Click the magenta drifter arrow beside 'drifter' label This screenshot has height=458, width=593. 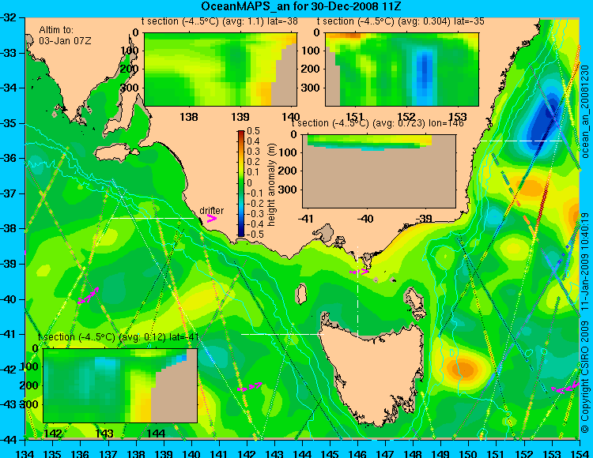pos(211,219)
